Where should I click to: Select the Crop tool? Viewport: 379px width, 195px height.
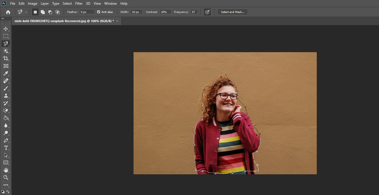click(x=6, y=59)
